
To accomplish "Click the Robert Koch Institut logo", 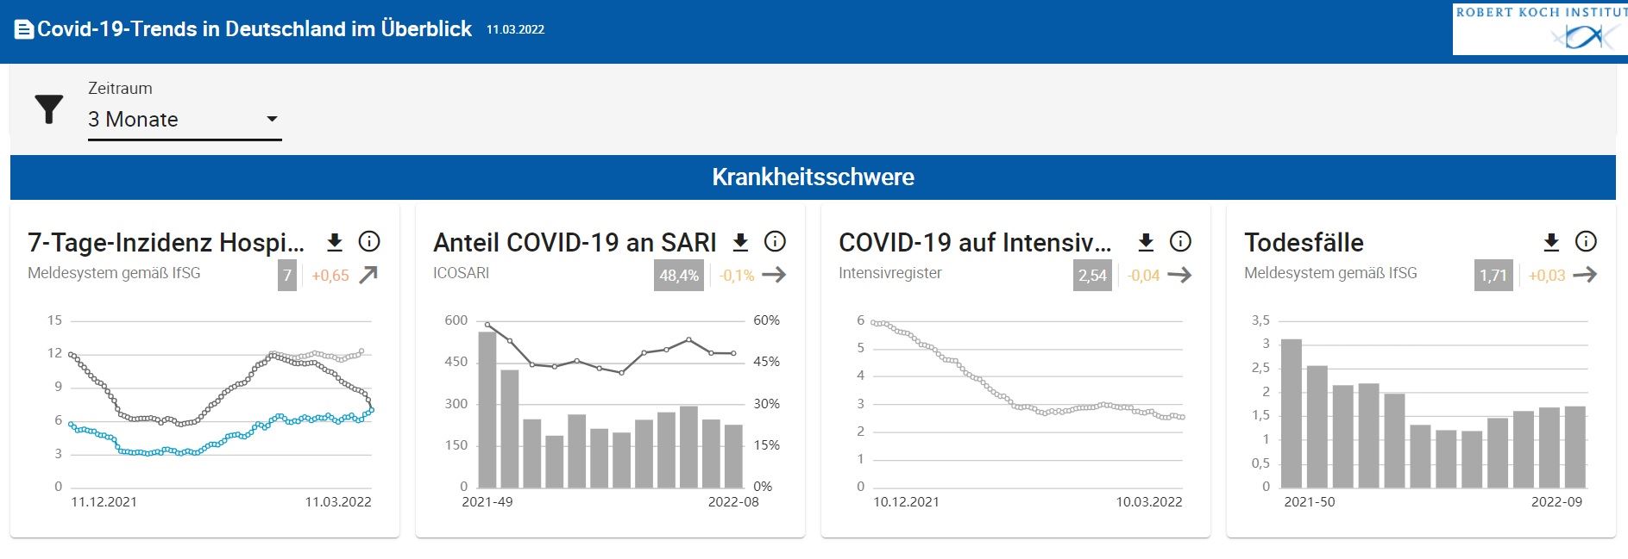I will click(x=1539, y=29).
